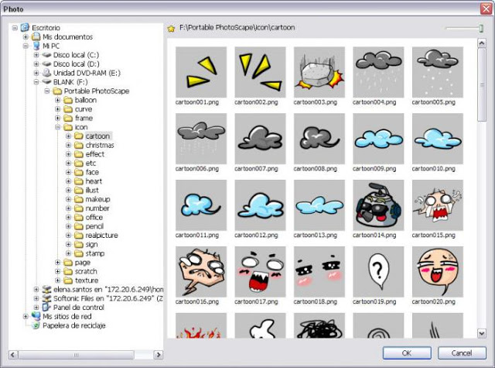Viewport: 495px width, 368px height.
Task: Expand Disco local (C:) drive
Action: tap(36, 55)
